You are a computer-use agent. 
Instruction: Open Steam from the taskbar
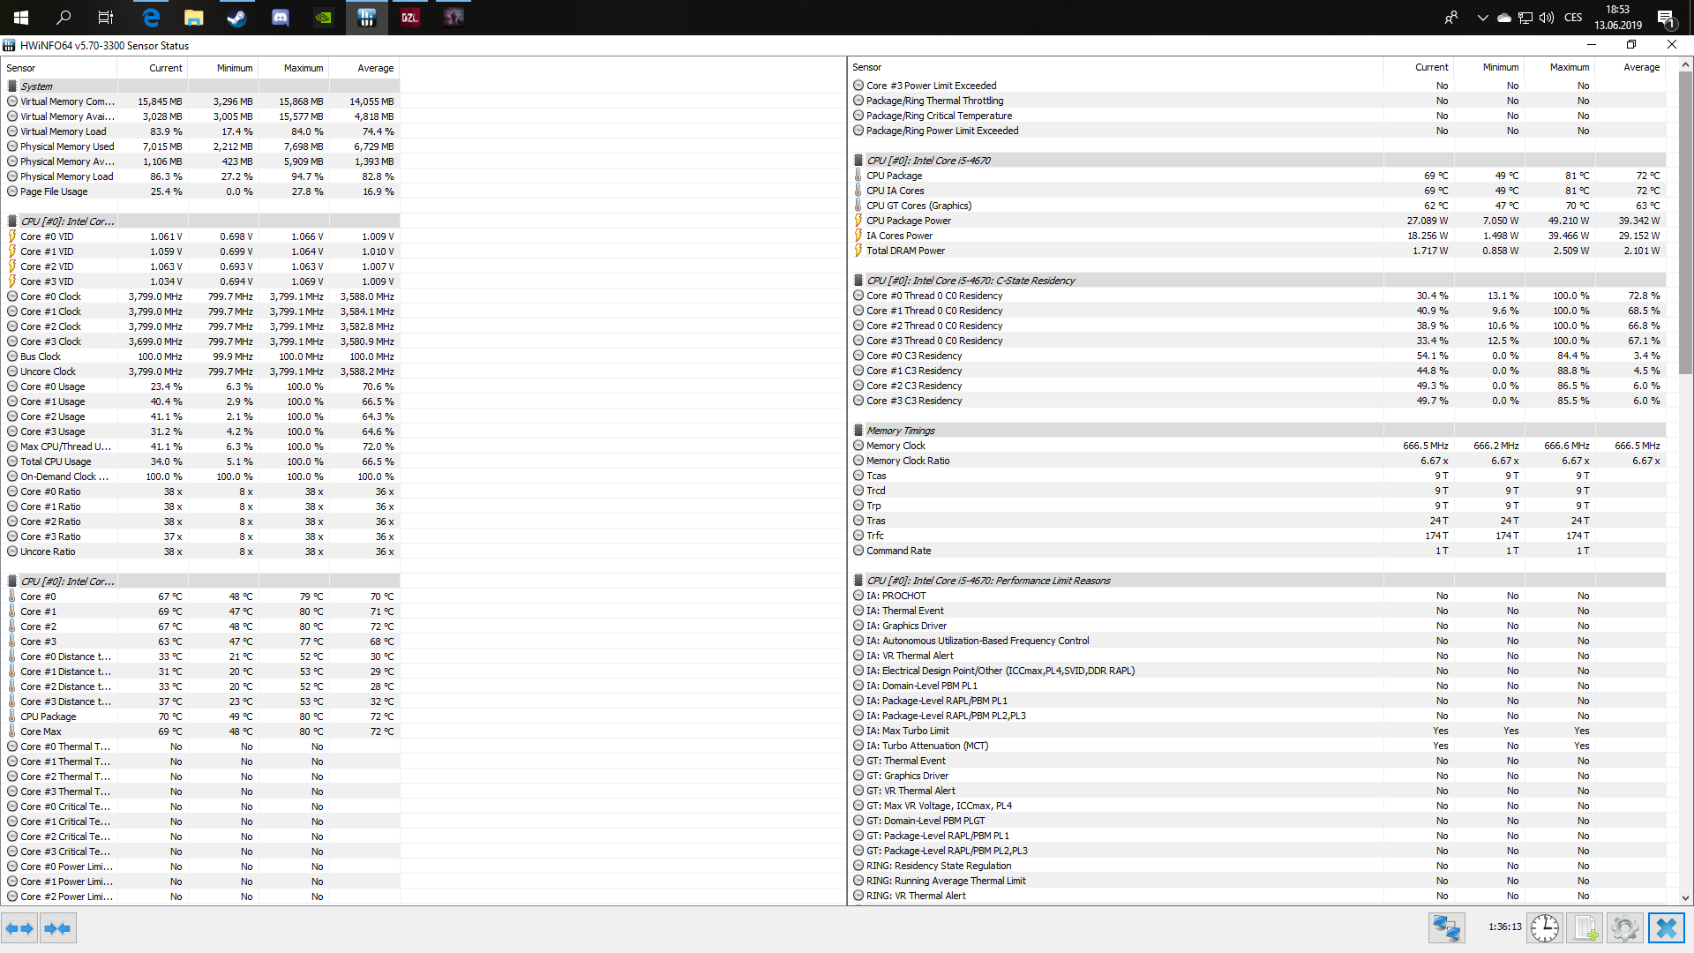coord(236,17)
